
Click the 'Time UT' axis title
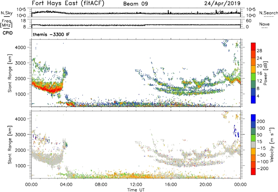pyautogui.click(x=136, y=190)
